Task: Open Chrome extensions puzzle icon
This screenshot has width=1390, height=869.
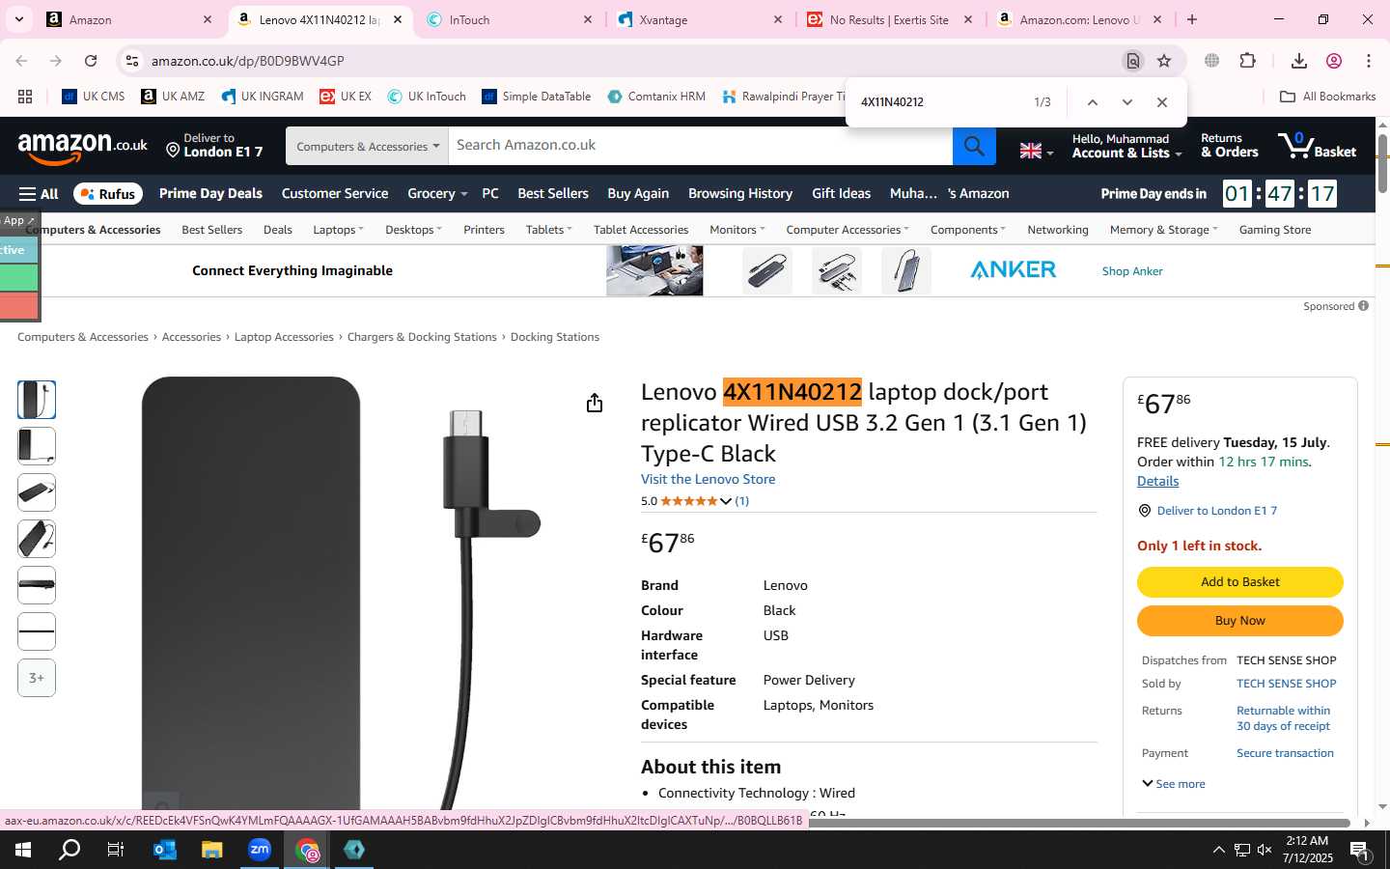Action: [1247, 61]
